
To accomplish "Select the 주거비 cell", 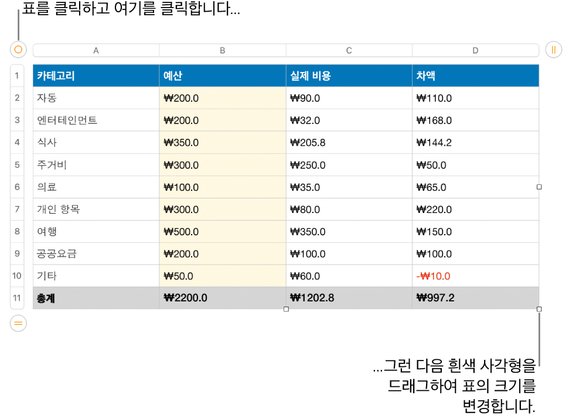I will (96, 165).
